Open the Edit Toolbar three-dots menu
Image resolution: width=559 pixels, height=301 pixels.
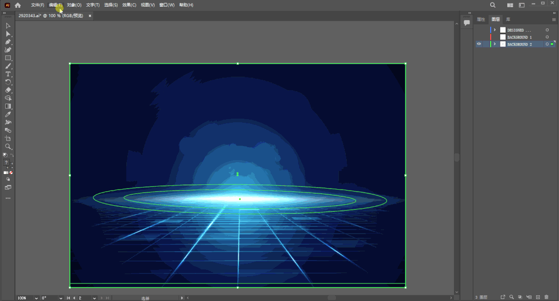click(8, 198)
